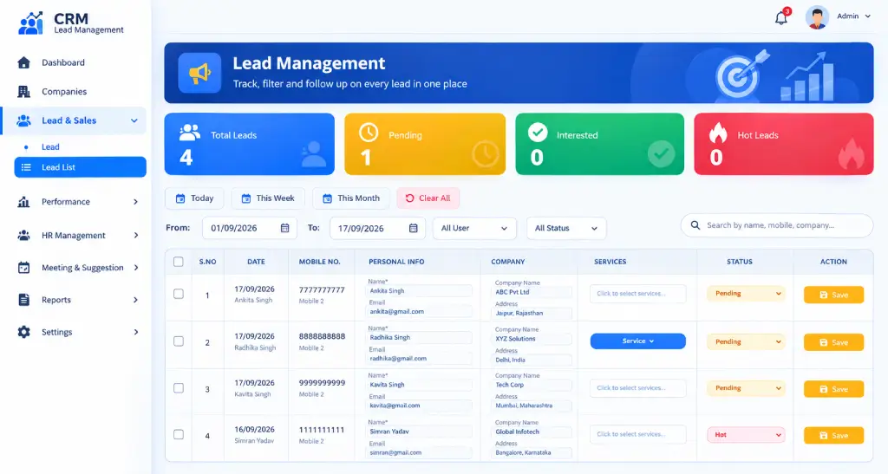The image size is (888, 474).
Task: Click services selector for Global Infotech
Action: (637, 434)
